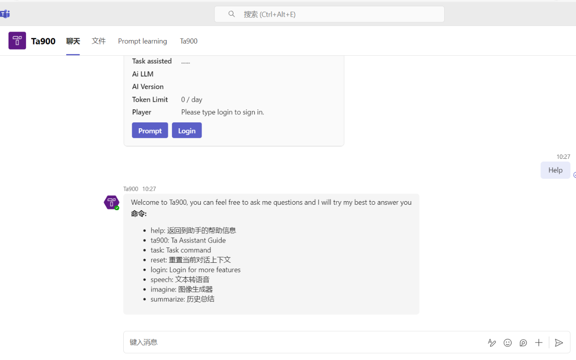Open the emoji picker icon
Screen dimensions: 576x360
tap(508, 343)
